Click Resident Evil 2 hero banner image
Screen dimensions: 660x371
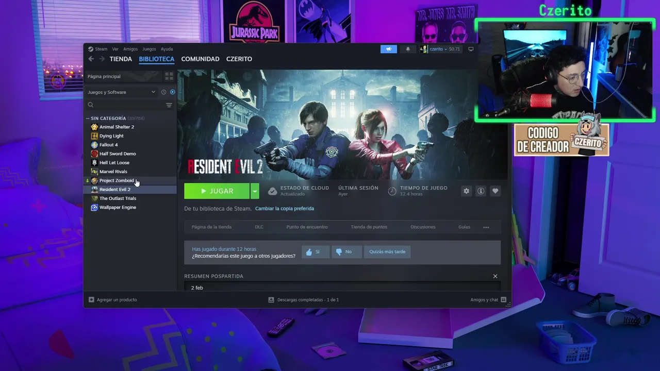pos(342,124)
